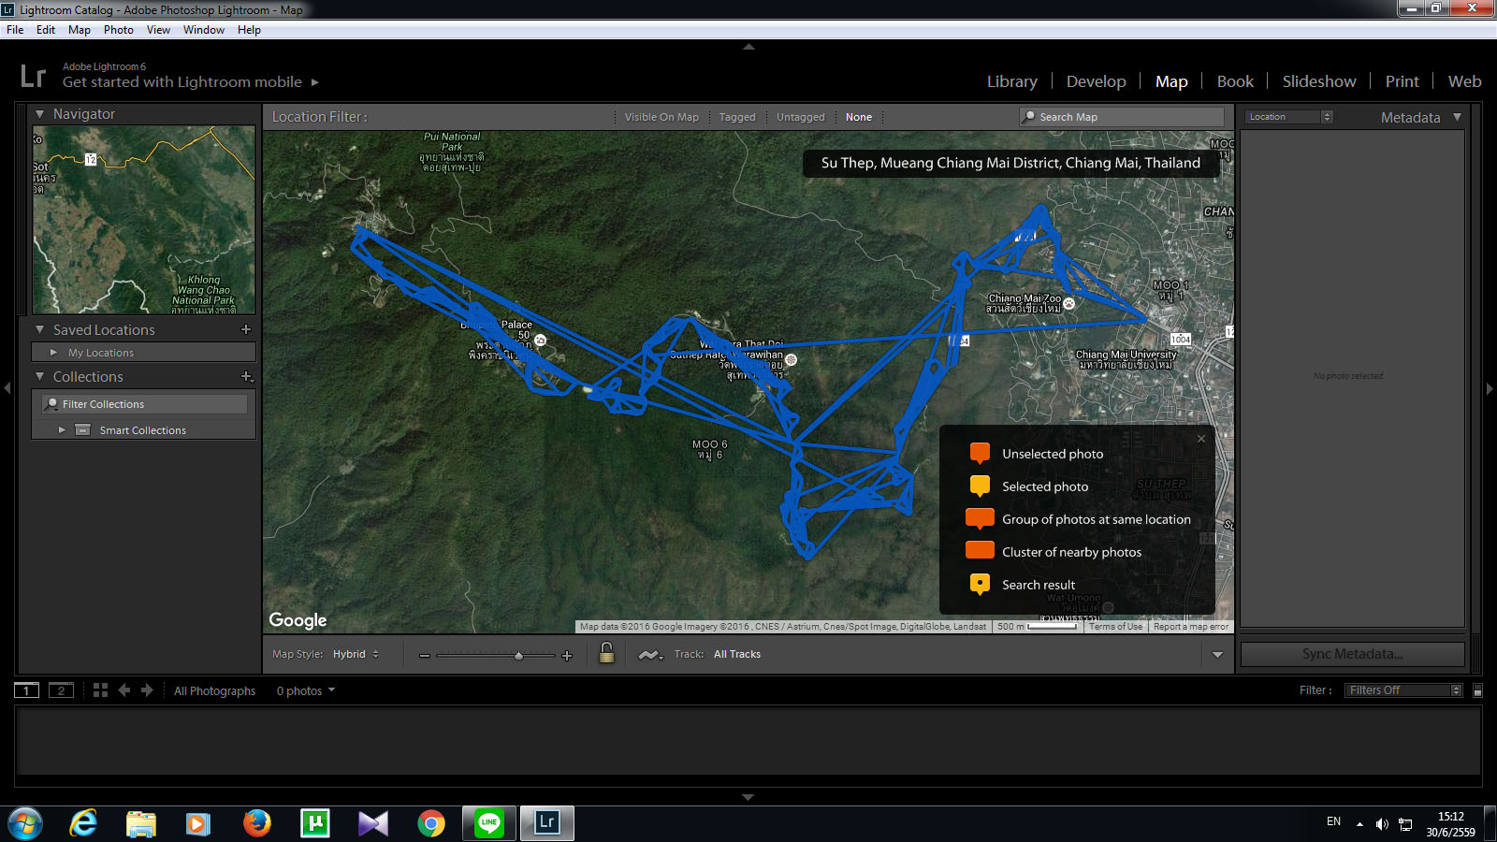Viewport: 1497px width, 842px height.
Task: Open Windows Explorer folder in taskbar
Action: click(x=141, y=823)
